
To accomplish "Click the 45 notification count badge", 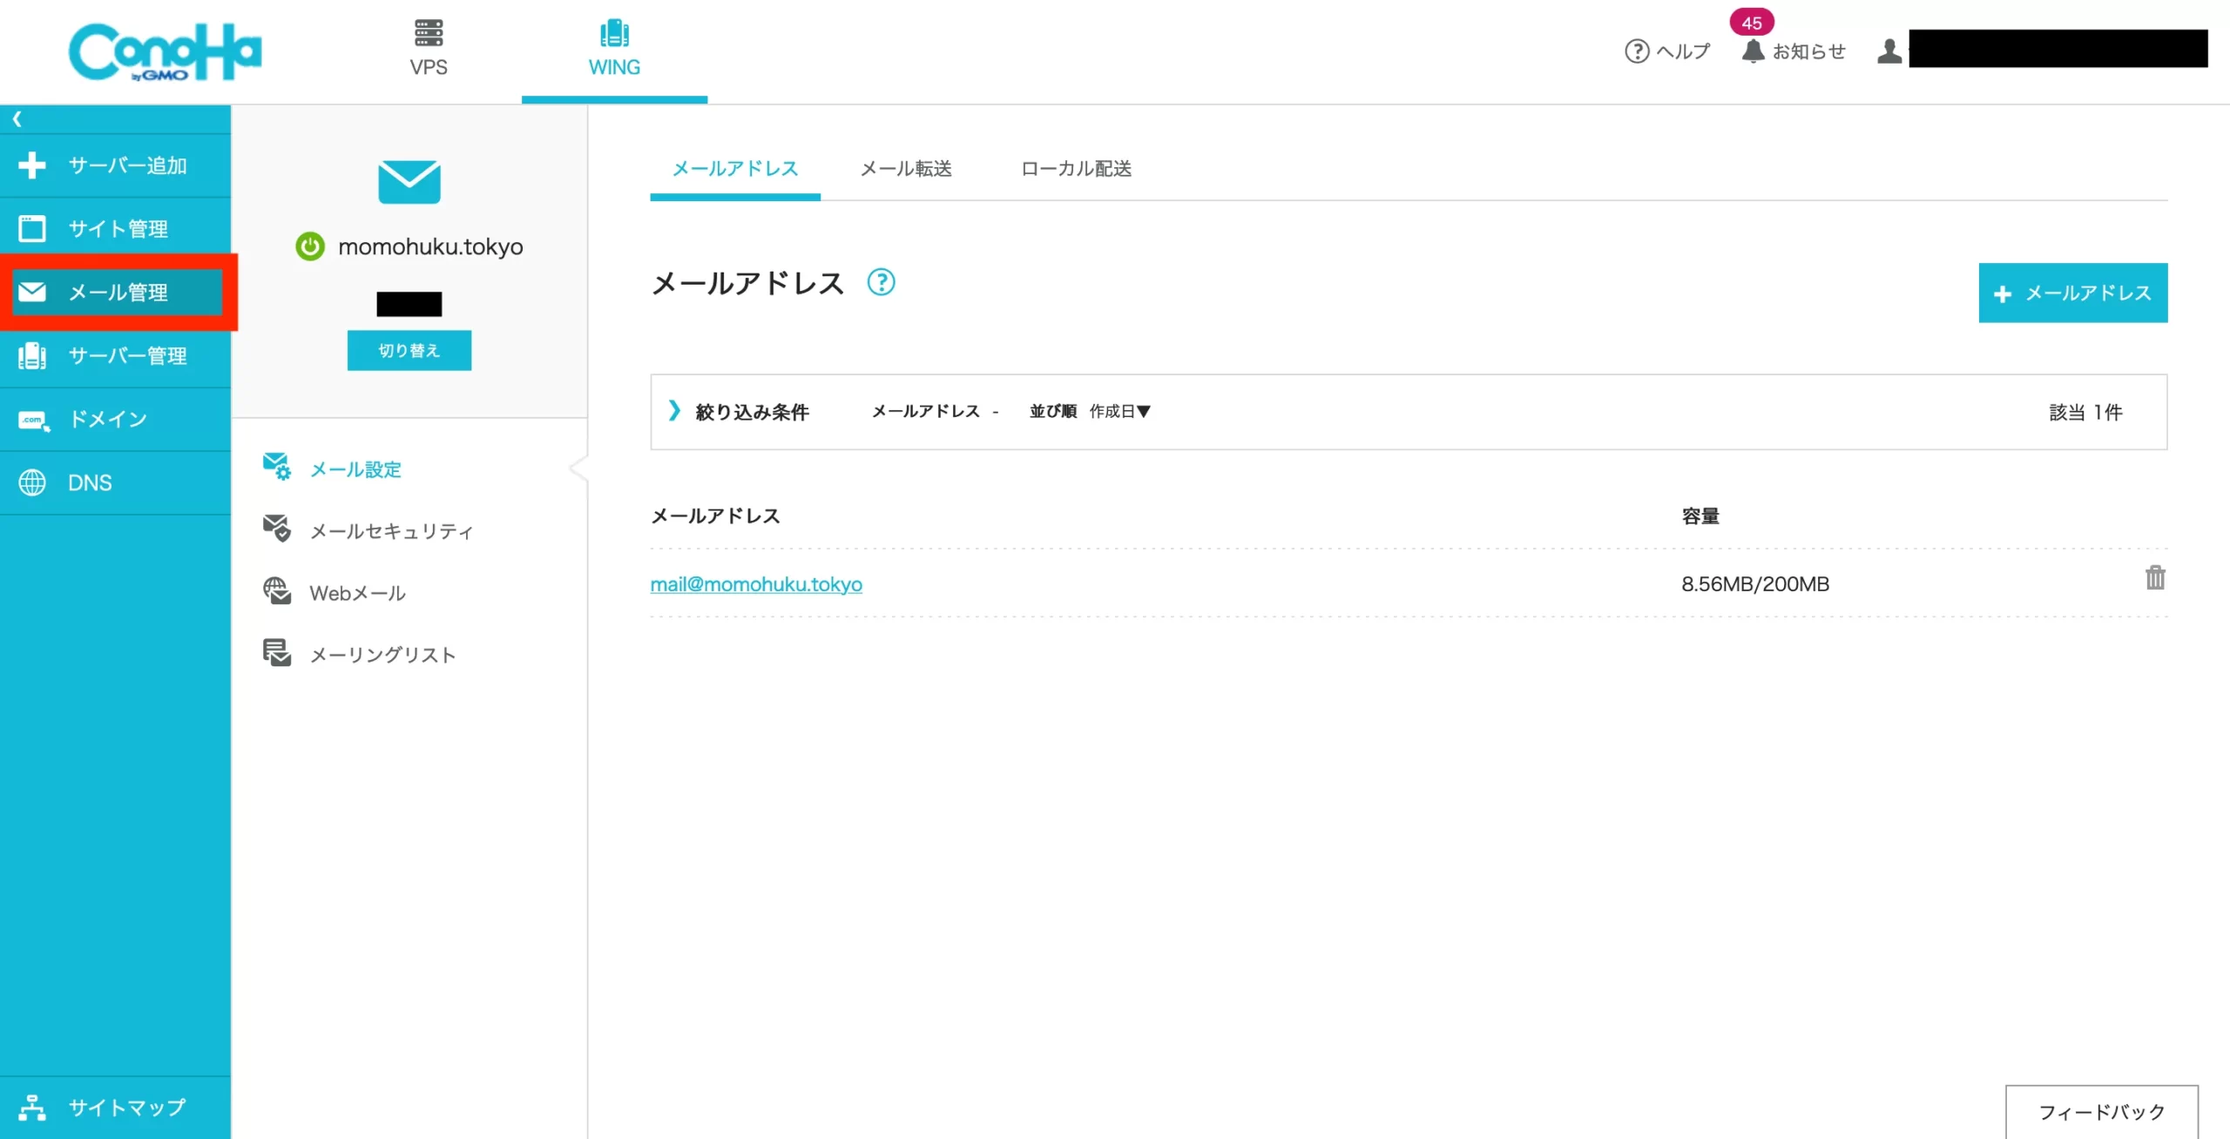I will click(1752, 23).
